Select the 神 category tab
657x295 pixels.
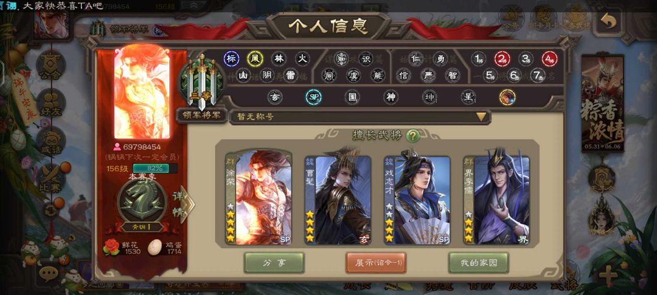[391, 97]
